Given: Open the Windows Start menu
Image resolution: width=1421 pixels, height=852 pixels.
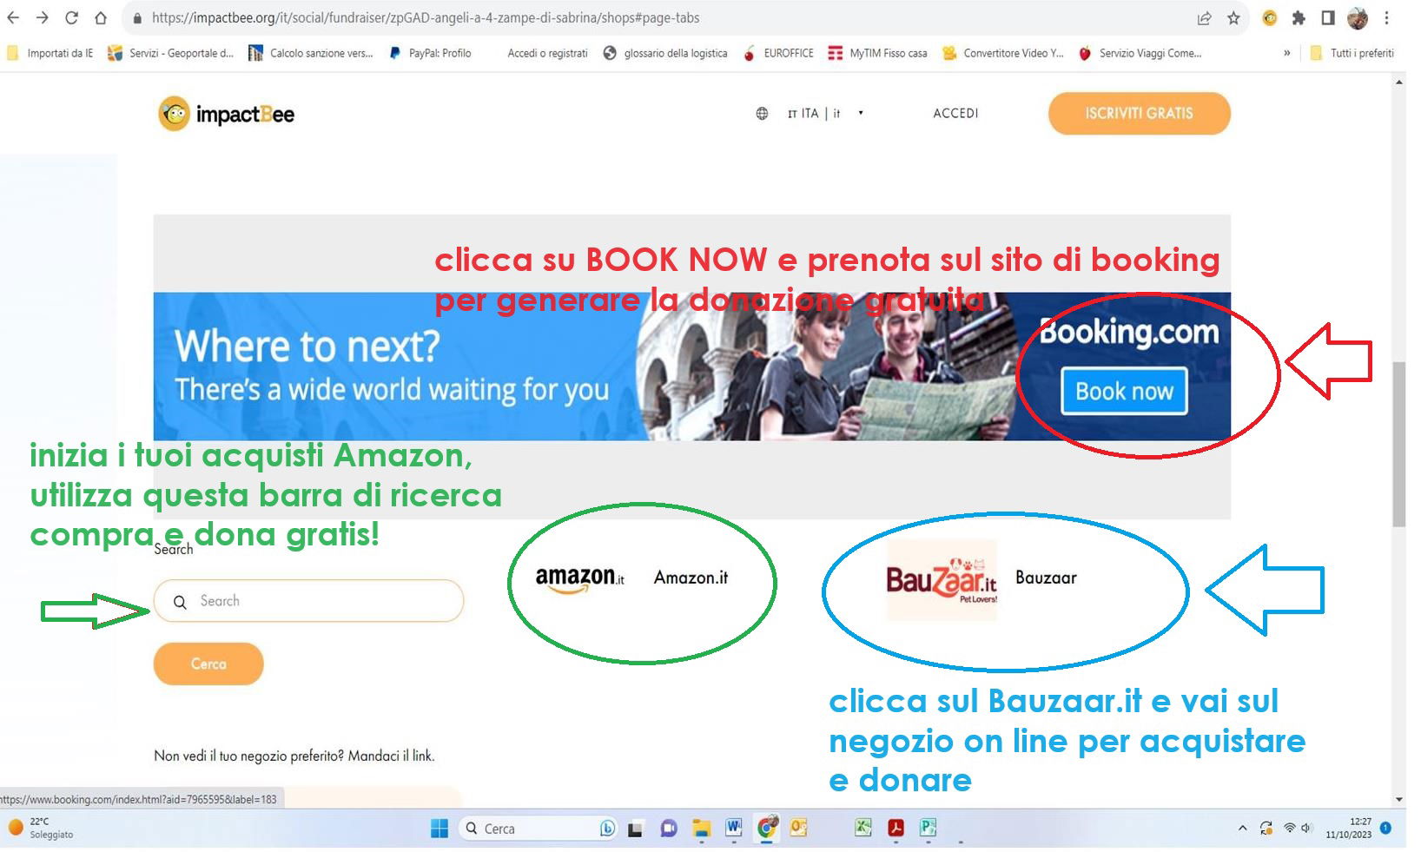Looking at the screenshot, I should (440, 829).
